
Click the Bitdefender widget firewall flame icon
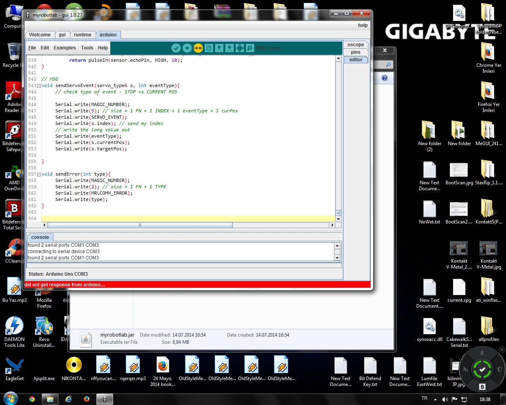(466, 370)
